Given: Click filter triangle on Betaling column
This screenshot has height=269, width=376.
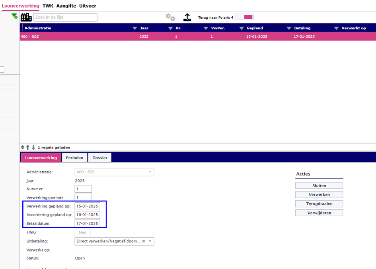Looking at the screenshot, I should click(289, 28).
